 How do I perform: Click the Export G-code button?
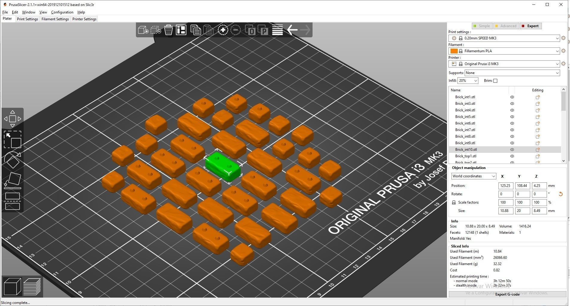click(507, 294)
